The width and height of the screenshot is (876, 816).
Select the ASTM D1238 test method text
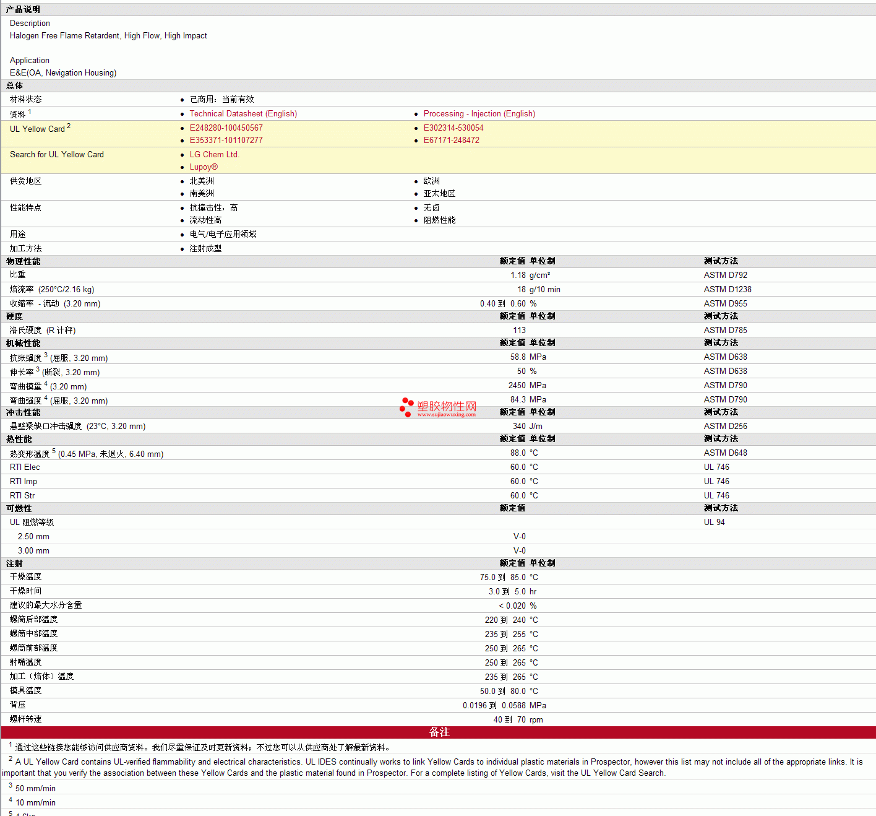728,290
